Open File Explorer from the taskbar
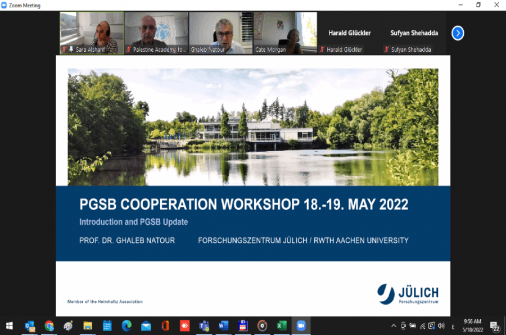 point(88,326)
